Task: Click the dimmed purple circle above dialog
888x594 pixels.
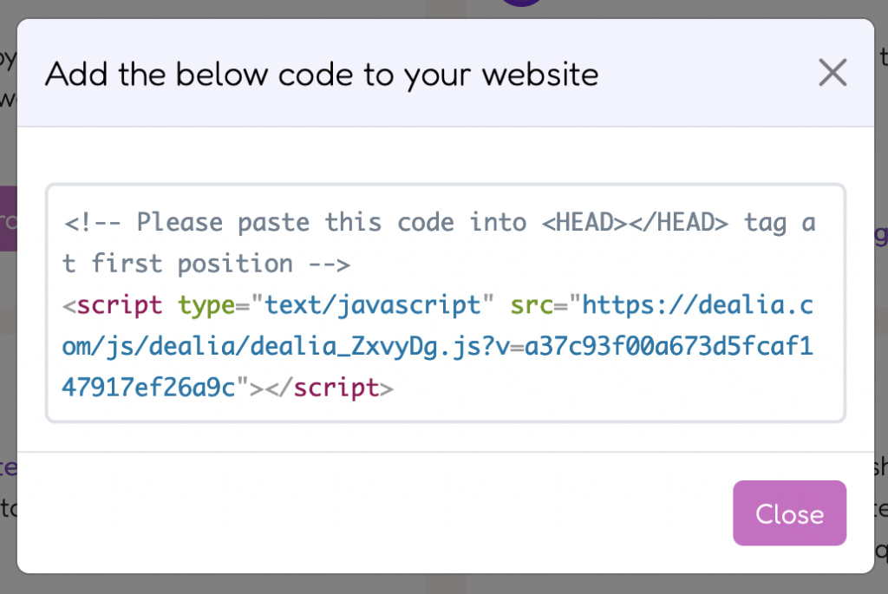Action: coord(521,3)
